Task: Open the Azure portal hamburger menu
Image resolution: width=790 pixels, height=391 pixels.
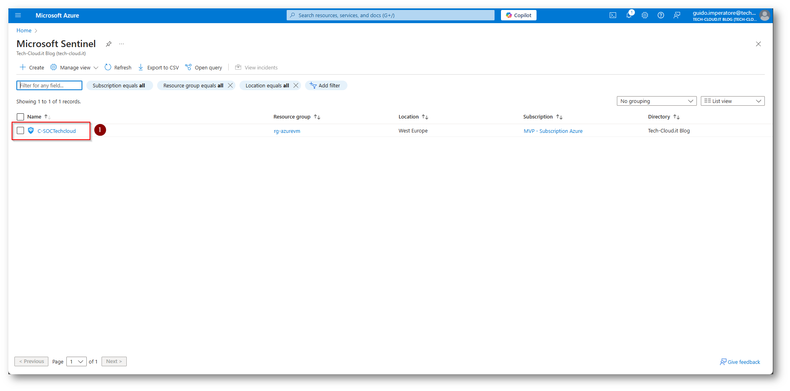Action: pos(18,16)
